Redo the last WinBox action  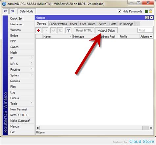[12, 11]
